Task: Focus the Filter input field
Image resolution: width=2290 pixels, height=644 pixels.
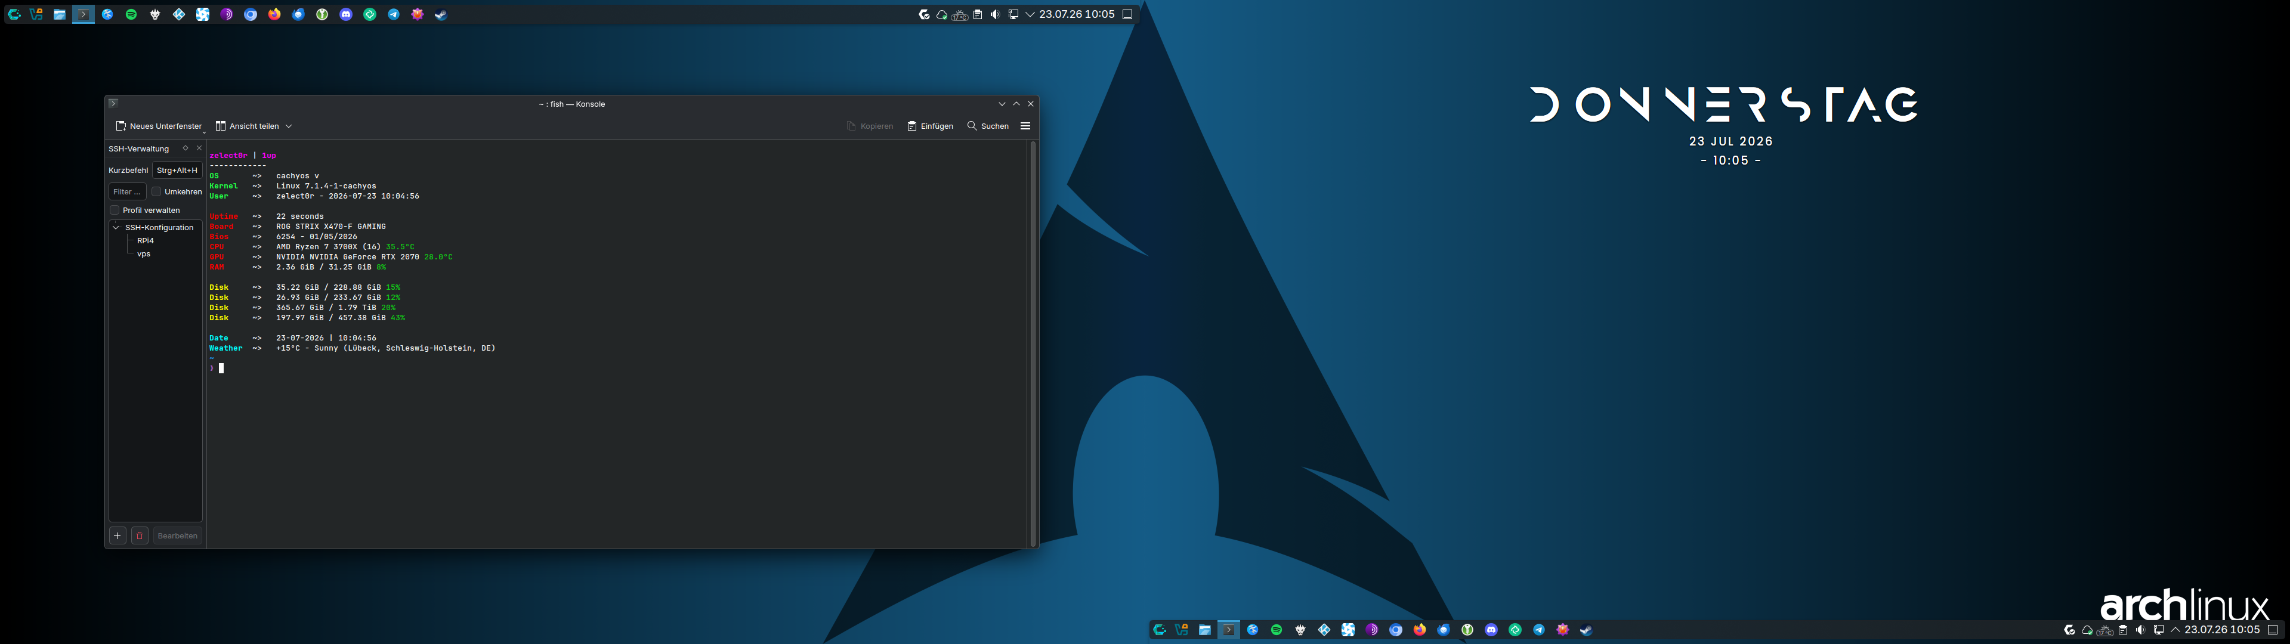Action: (127, 191)
